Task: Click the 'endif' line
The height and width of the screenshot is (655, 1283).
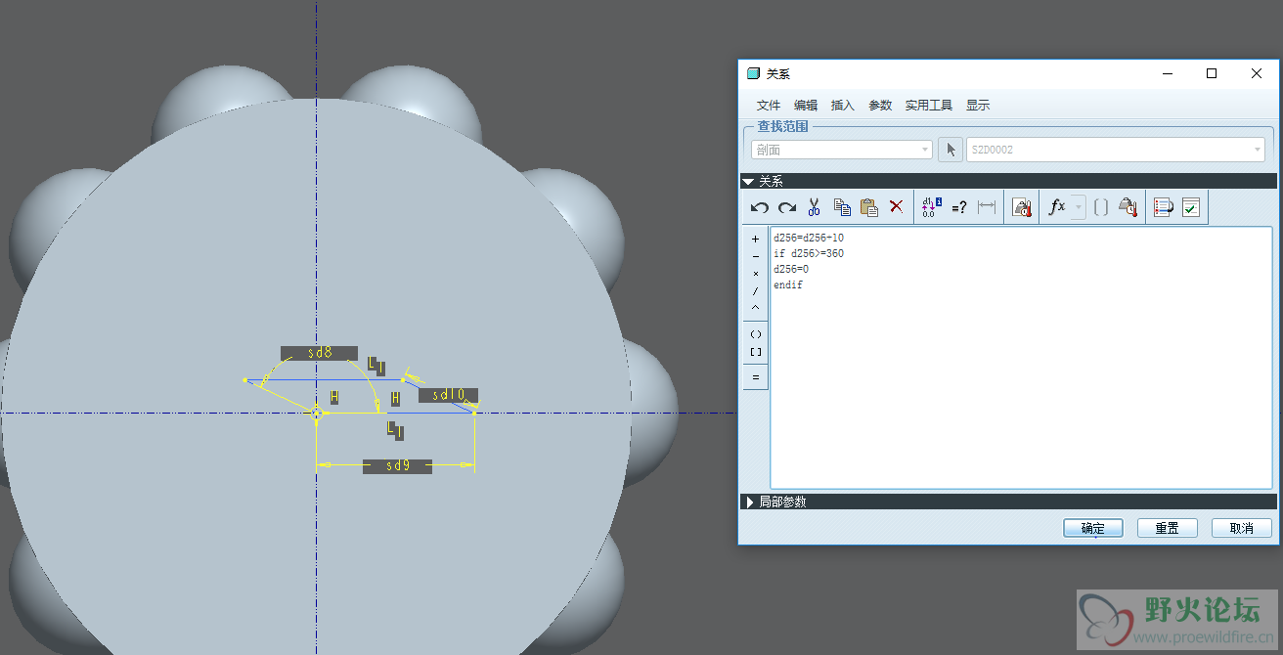Action: point(788,284)
